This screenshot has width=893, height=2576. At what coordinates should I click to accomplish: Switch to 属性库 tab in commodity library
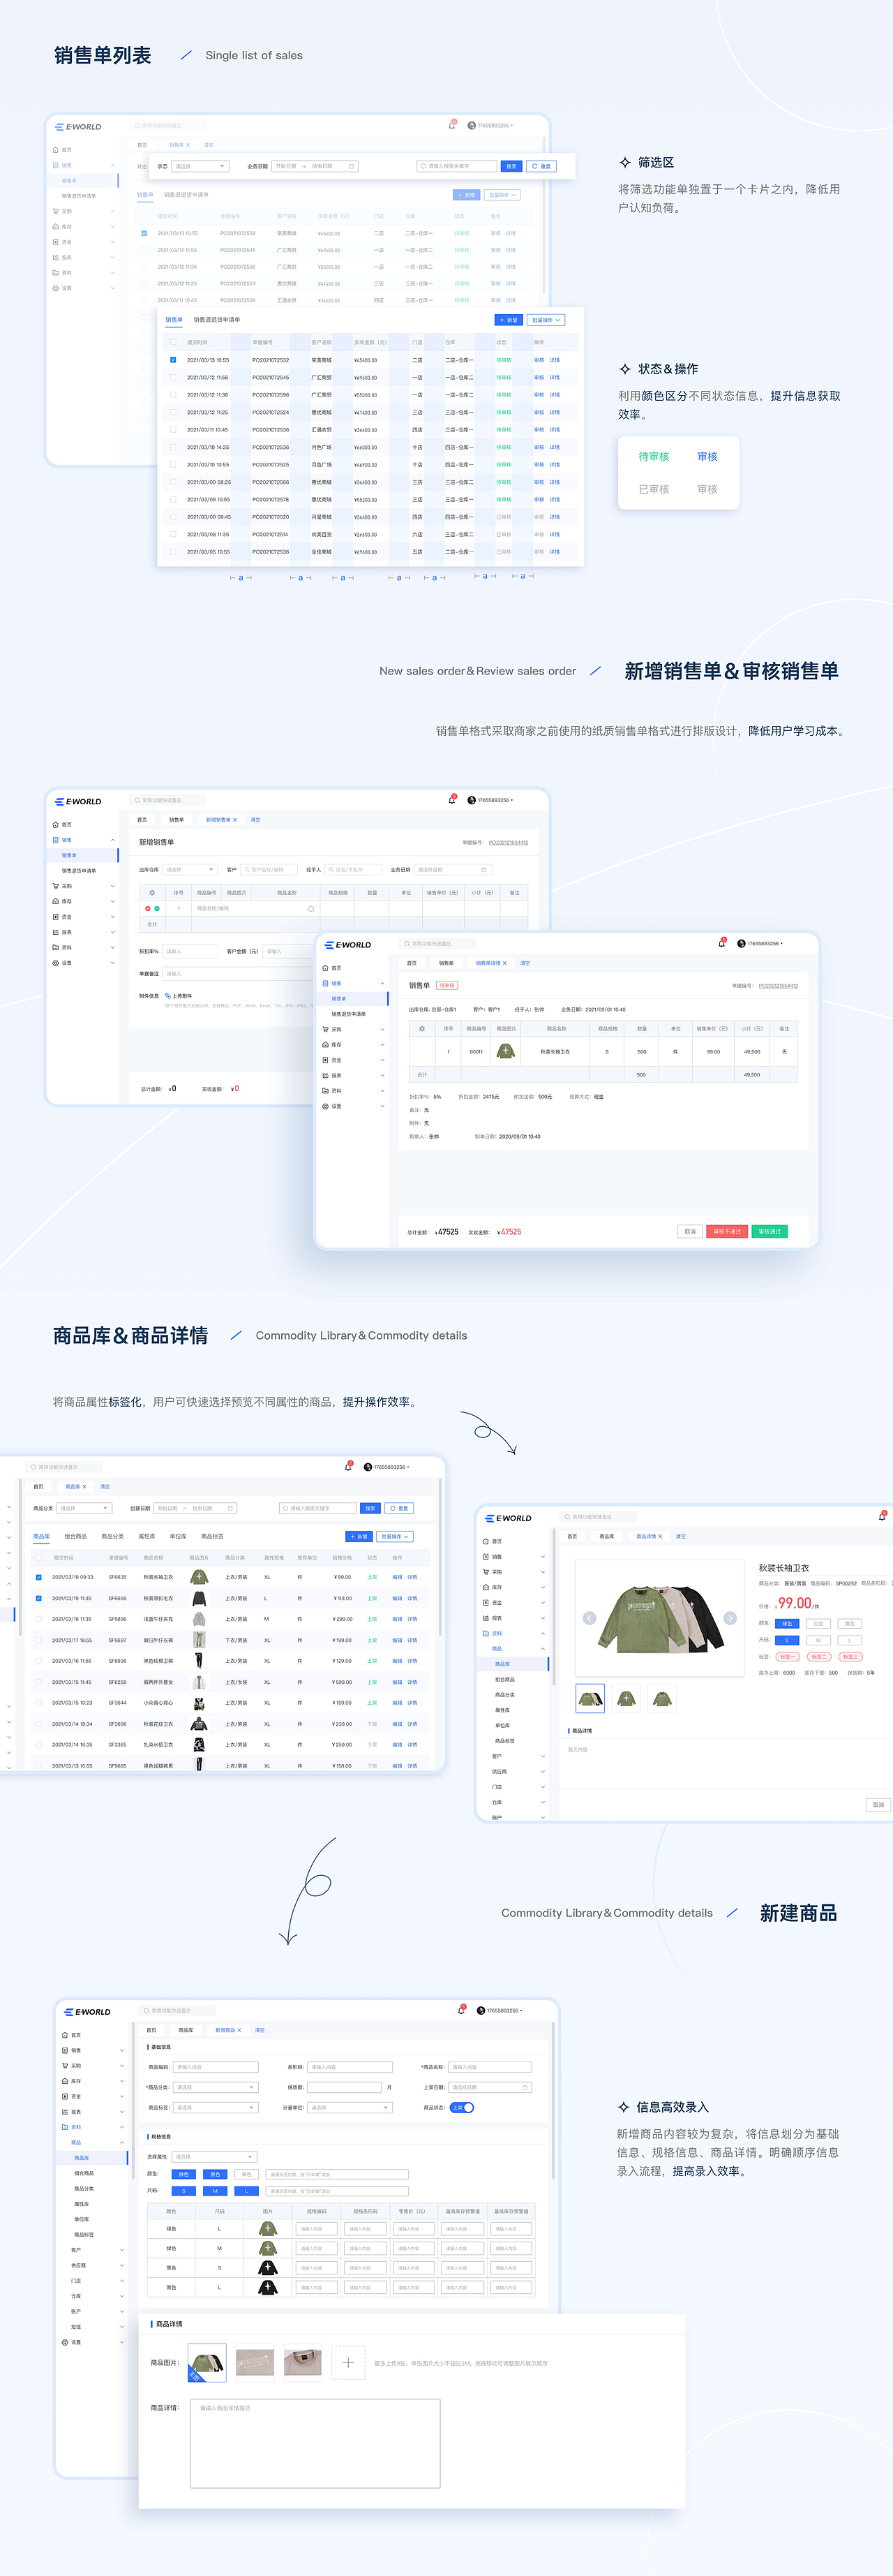pos(147,1536)
